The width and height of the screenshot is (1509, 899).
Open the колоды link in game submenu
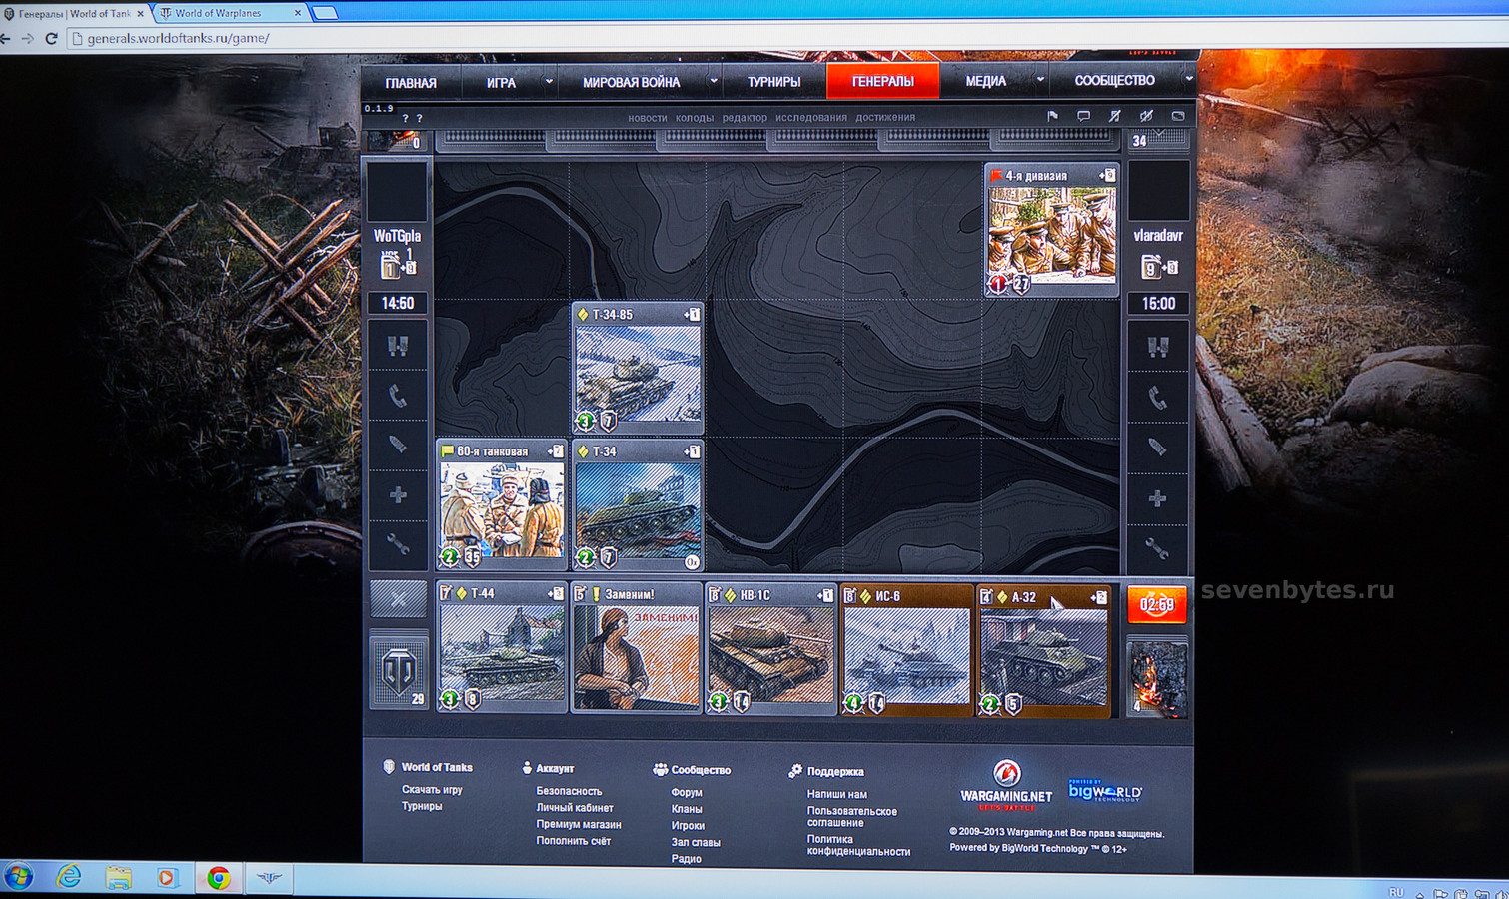tap(694, 118)
